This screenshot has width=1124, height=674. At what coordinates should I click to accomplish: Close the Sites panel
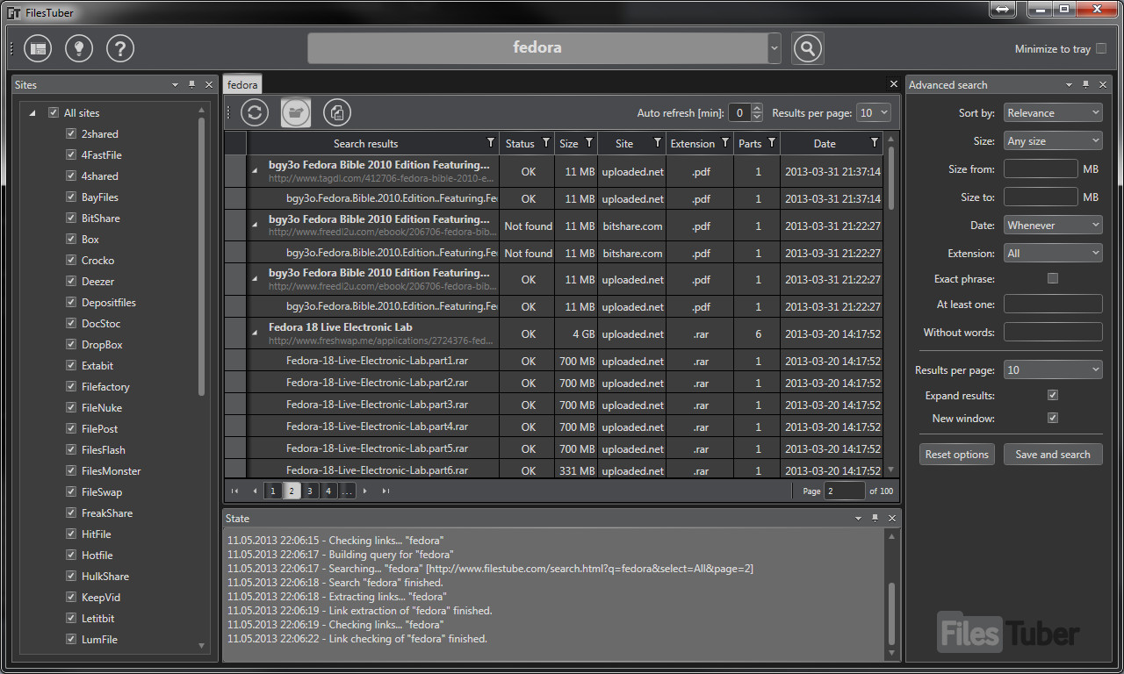209,85
